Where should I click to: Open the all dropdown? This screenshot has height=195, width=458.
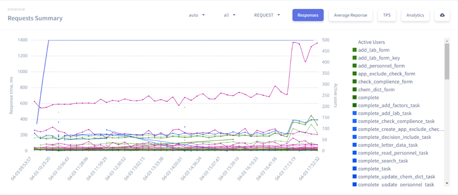tap(229, 15)
